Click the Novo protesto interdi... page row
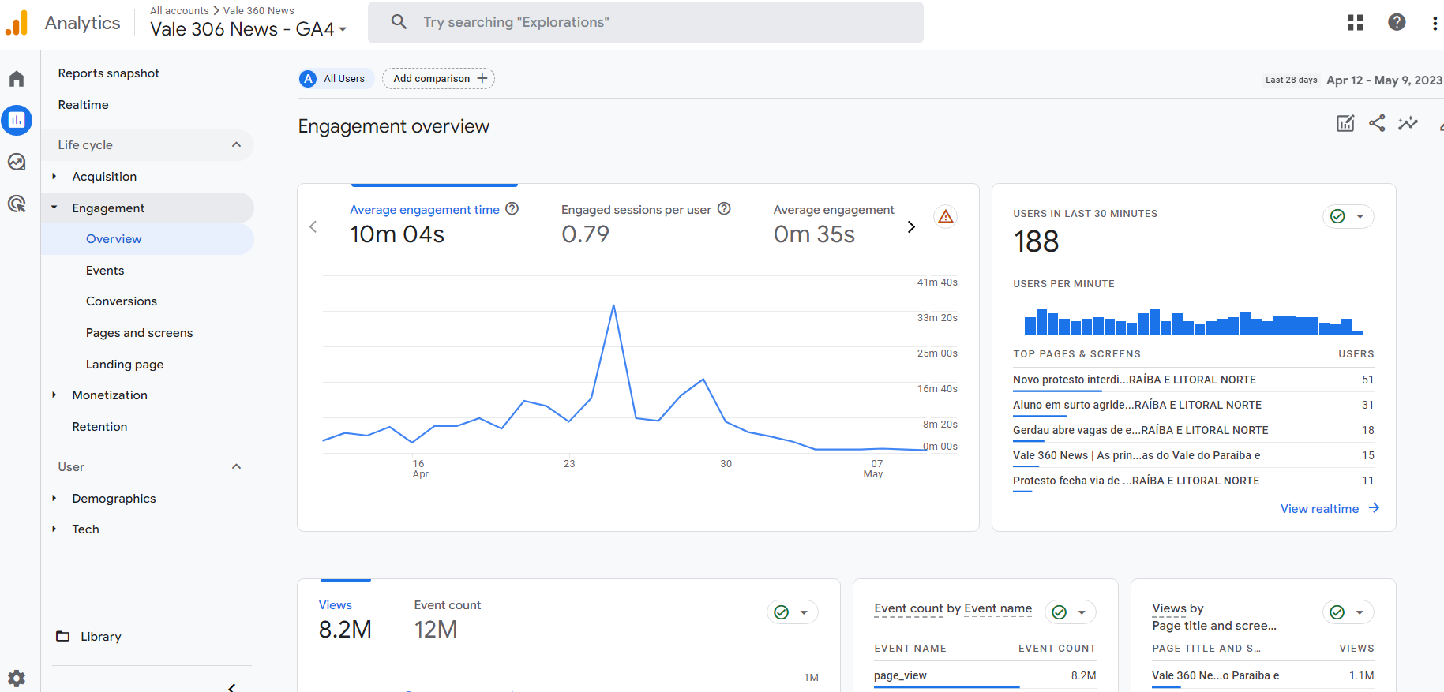This screenshot has width=1444, height=692. pos(1194,380)
